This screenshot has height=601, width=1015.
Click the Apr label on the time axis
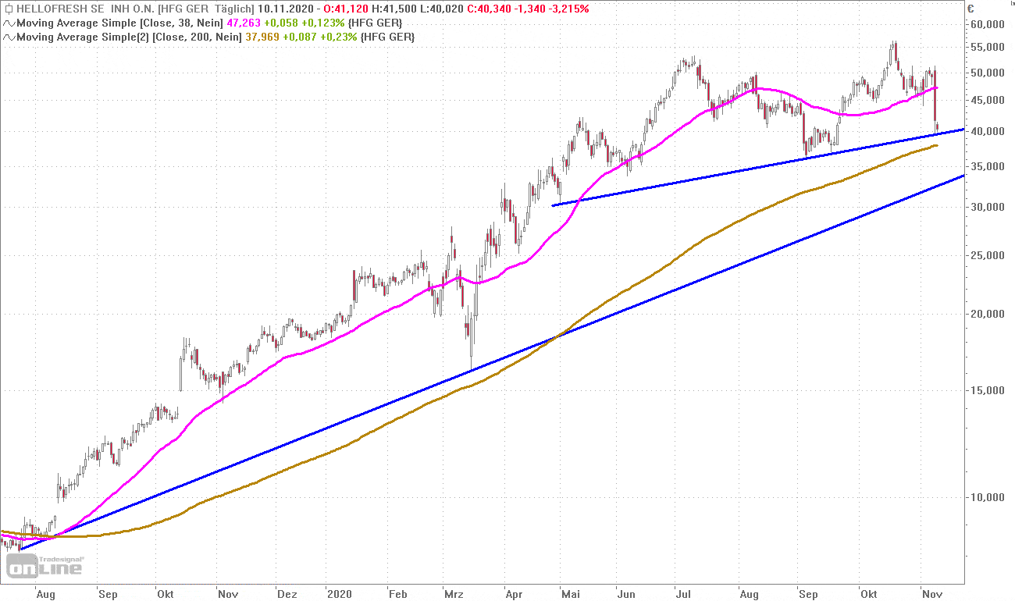[x=514, y=594]
